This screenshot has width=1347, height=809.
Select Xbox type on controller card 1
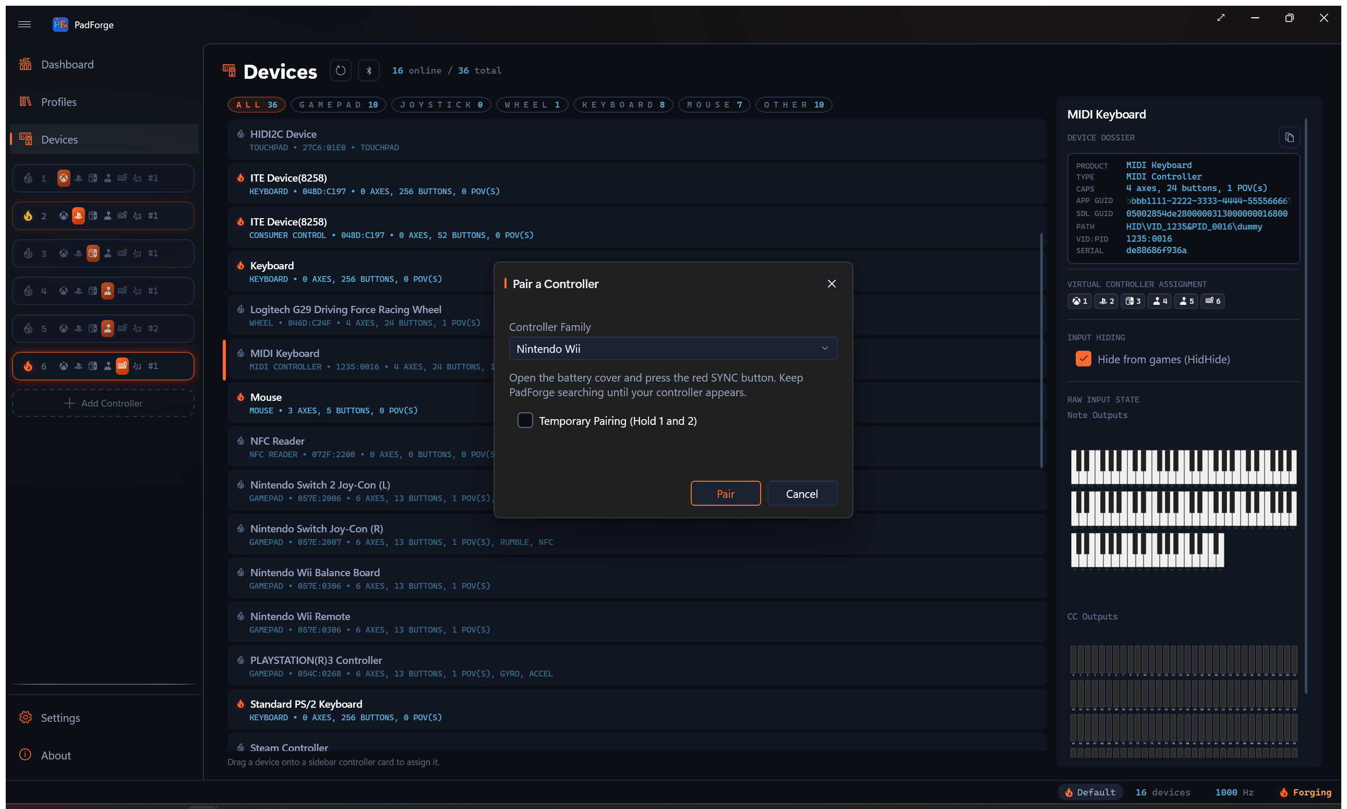point(64,179)
